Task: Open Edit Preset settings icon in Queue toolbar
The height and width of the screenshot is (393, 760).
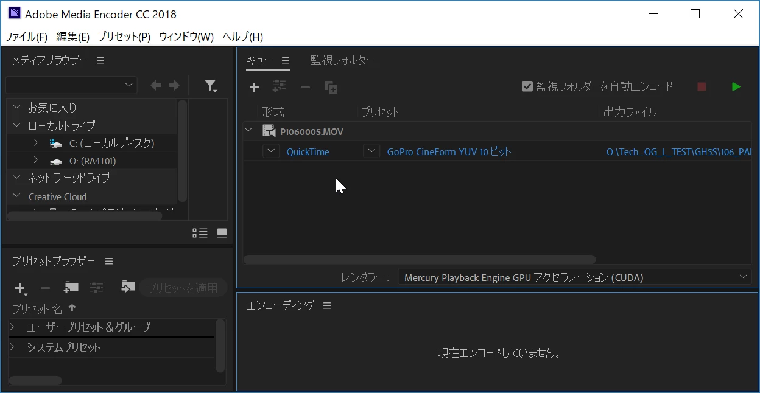Action: (280, 87)
